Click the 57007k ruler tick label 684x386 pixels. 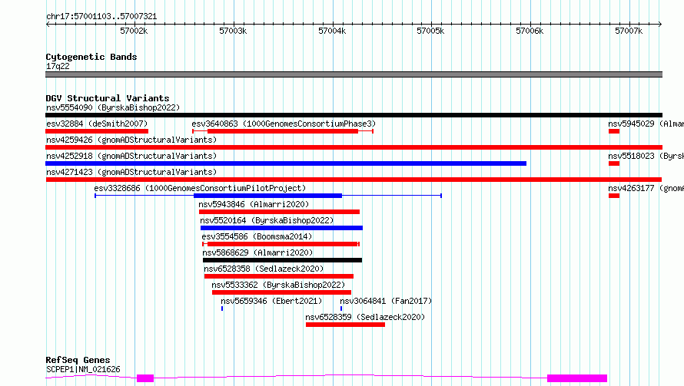click(x=629, y=31)
